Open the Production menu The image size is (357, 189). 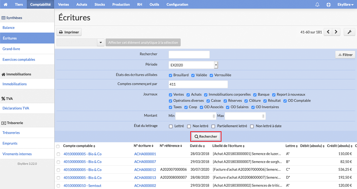[x=121, y=4]
